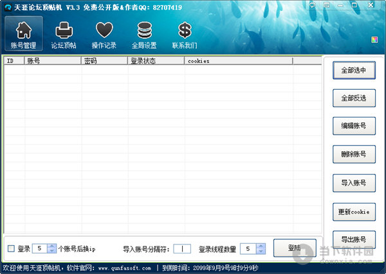
Task: Maximize the window
Action: click(x=354, y=5)
